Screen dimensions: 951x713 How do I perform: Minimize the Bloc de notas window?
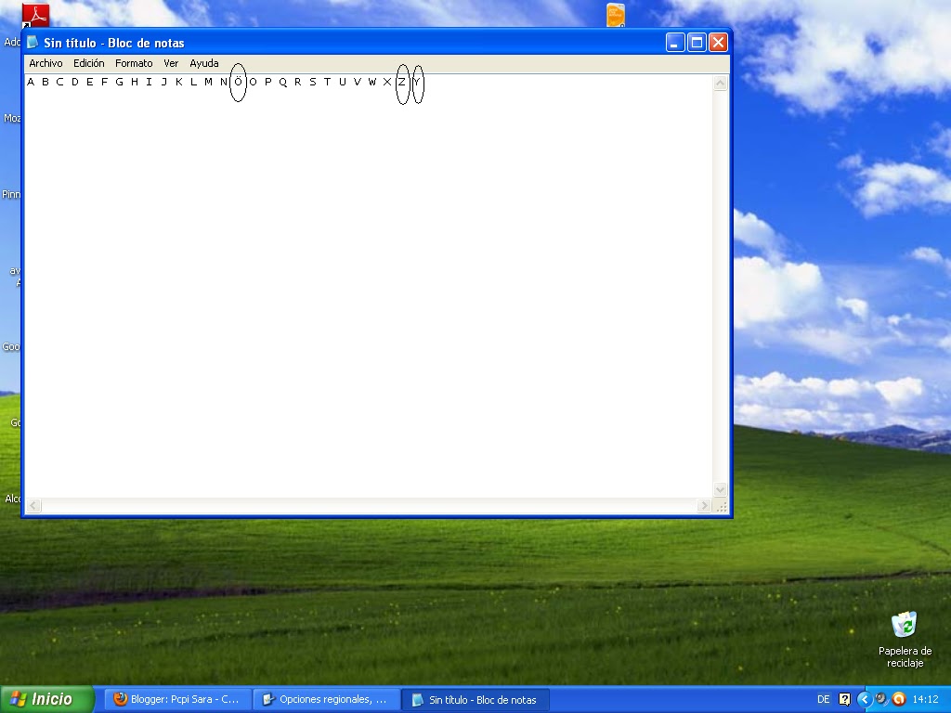675,43
